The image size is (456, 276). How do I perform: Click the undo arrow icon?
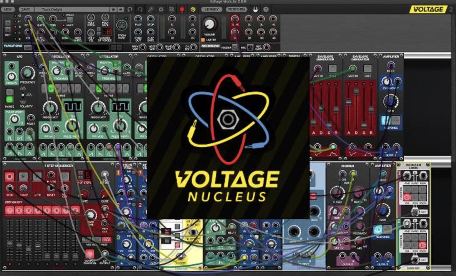pos(130,9)
